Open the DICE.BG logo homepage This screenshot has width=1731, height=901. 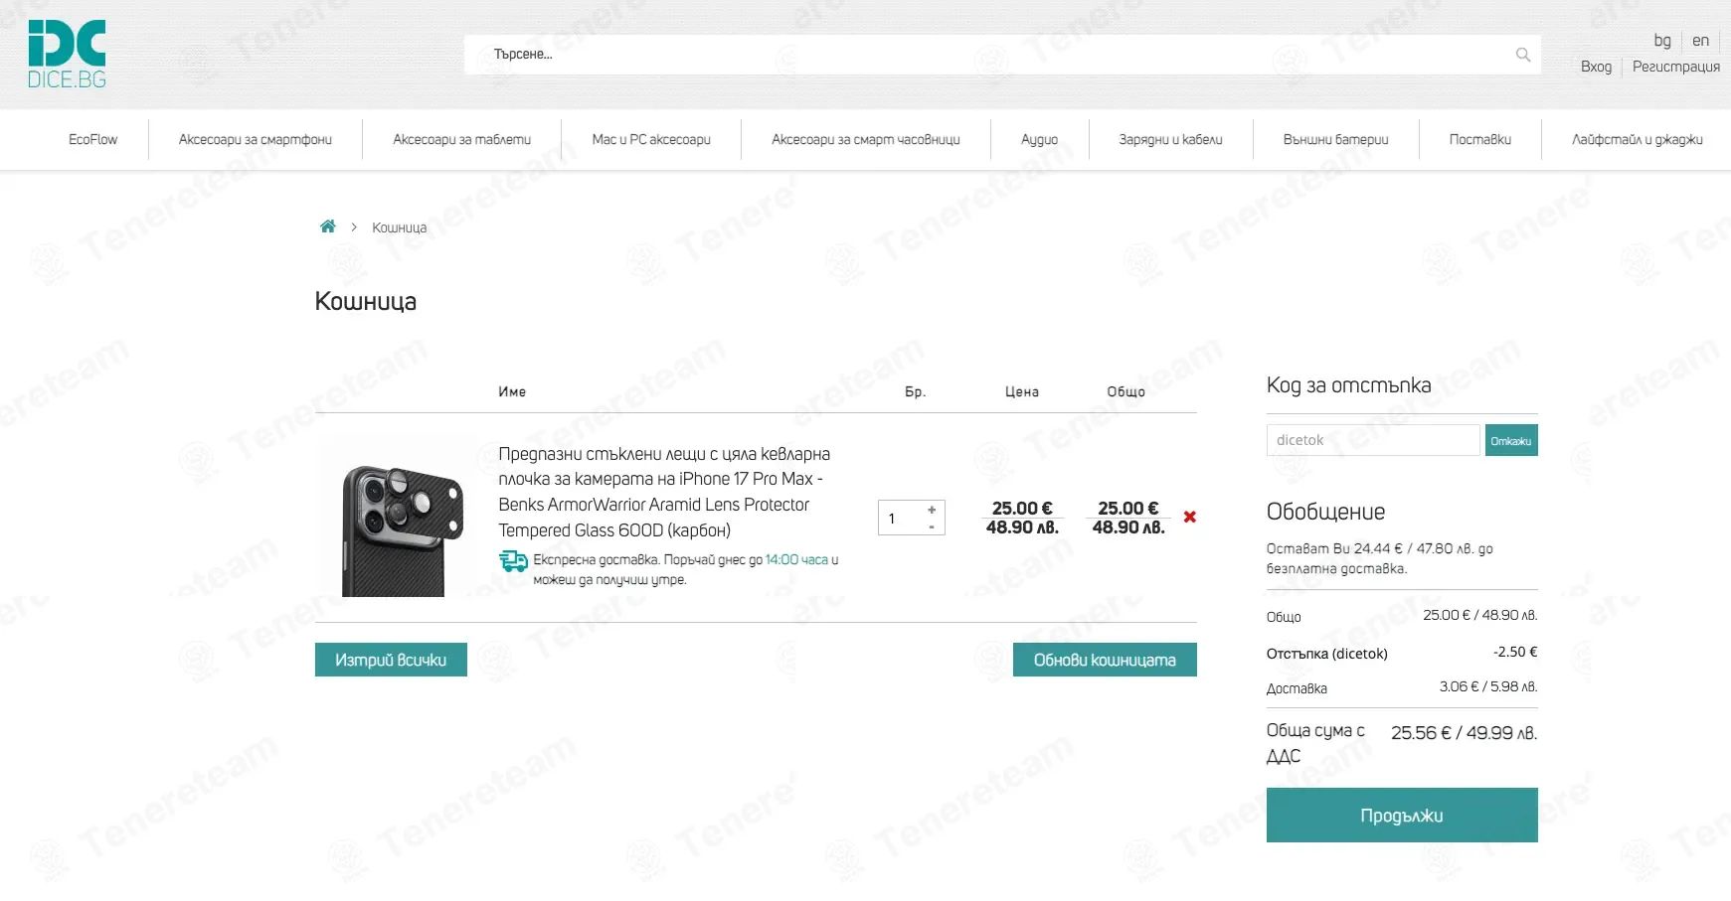(x=67, y=55)
